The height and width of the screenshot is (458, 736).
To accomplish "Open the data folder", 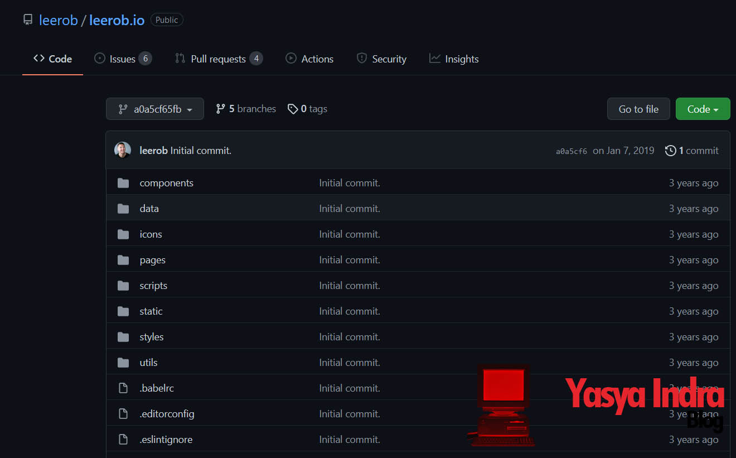I will tap(149, 209).
